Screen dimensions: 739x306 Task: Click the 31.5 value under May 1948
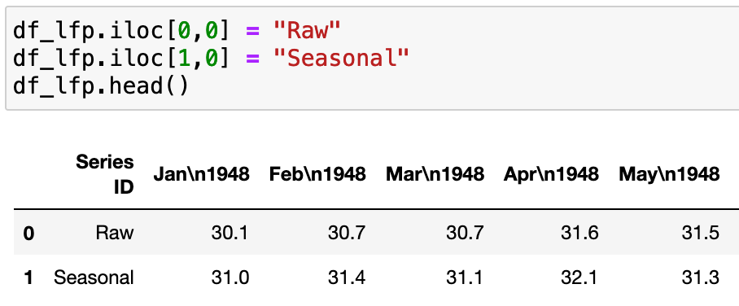pyautogui.click(x=701, y=233)
